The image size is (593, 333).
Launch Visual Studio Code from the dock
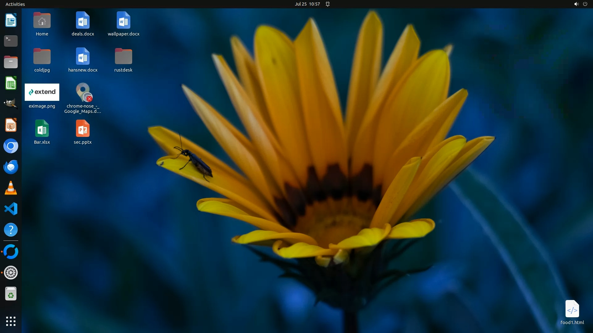click(x=11, y=209)
